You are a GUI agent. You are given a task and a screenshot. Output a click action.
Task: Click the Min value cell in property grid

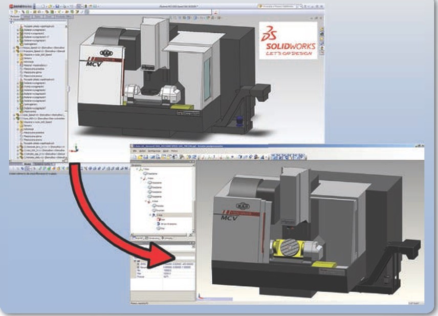[x=179, y=270]
